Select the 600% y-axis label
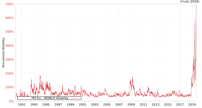202x108 pixels. click(x=9, y=18)
